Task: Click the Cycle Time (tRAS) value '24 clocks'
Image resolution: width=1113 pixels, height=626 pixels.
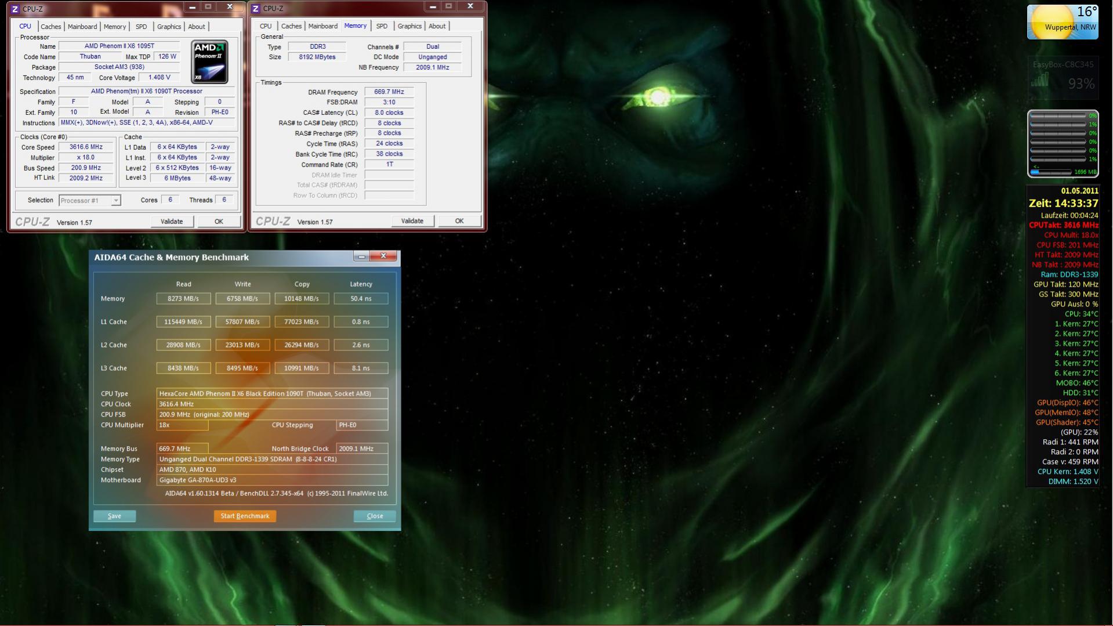Action: click(x=389, y=143)
